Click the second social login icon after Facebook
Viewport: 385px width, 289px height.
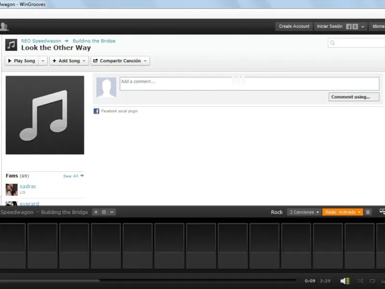pyautogui.click(x=355, y=26)
